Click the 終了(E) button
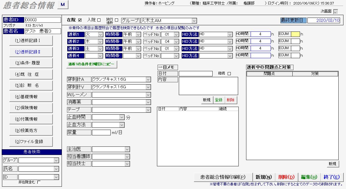346x189 pixels. pos(332,177)
